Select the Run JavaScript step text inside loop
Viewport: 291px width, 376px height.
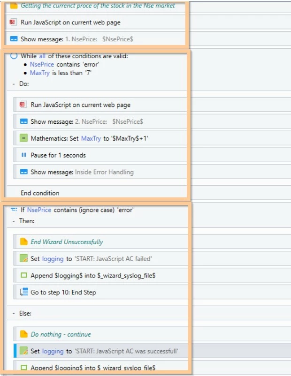coord(81,105)
